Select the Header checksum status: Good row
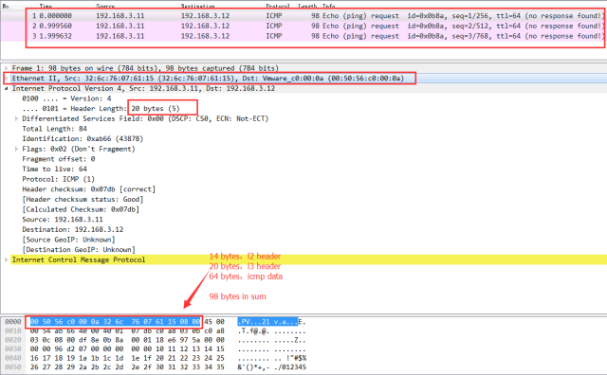Screen dimensions: 607x375 (x=83, y=199)
